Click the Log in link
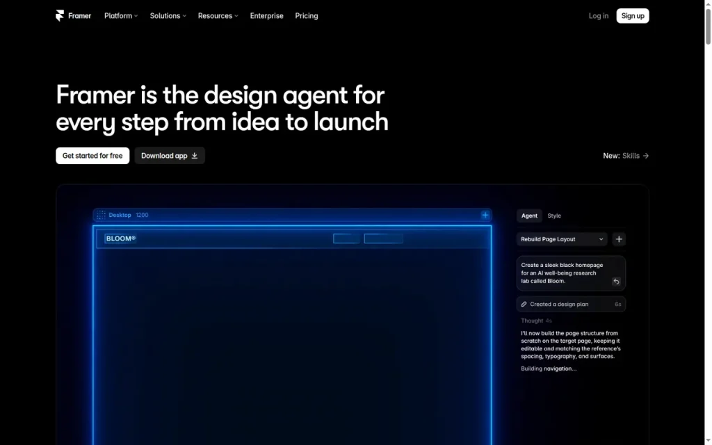This screenshot has height=445, width=712. (599, 16)
